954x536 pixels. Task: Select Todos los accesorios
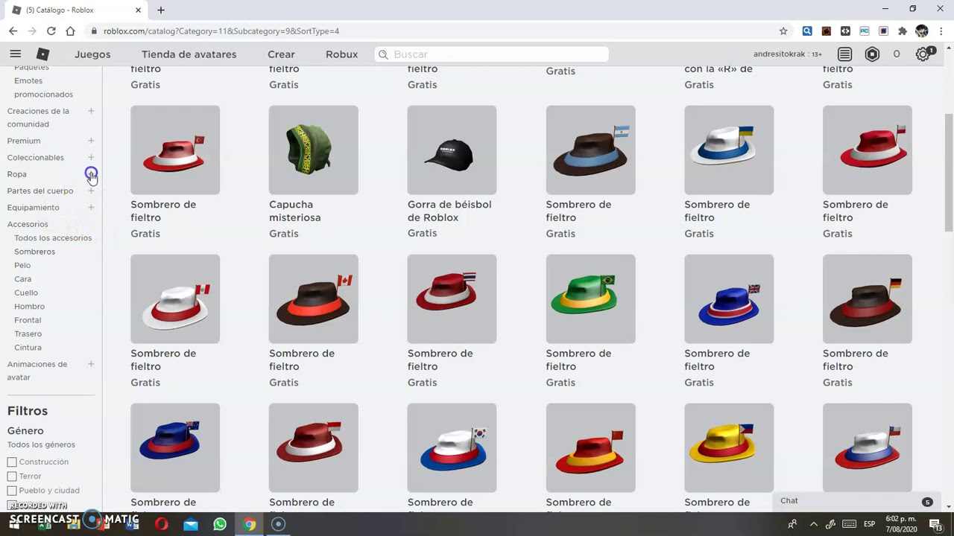(x=53, y=238)
